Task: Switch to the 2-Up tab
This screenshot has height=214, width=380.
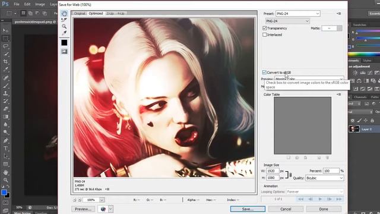Action: [110, 13]
